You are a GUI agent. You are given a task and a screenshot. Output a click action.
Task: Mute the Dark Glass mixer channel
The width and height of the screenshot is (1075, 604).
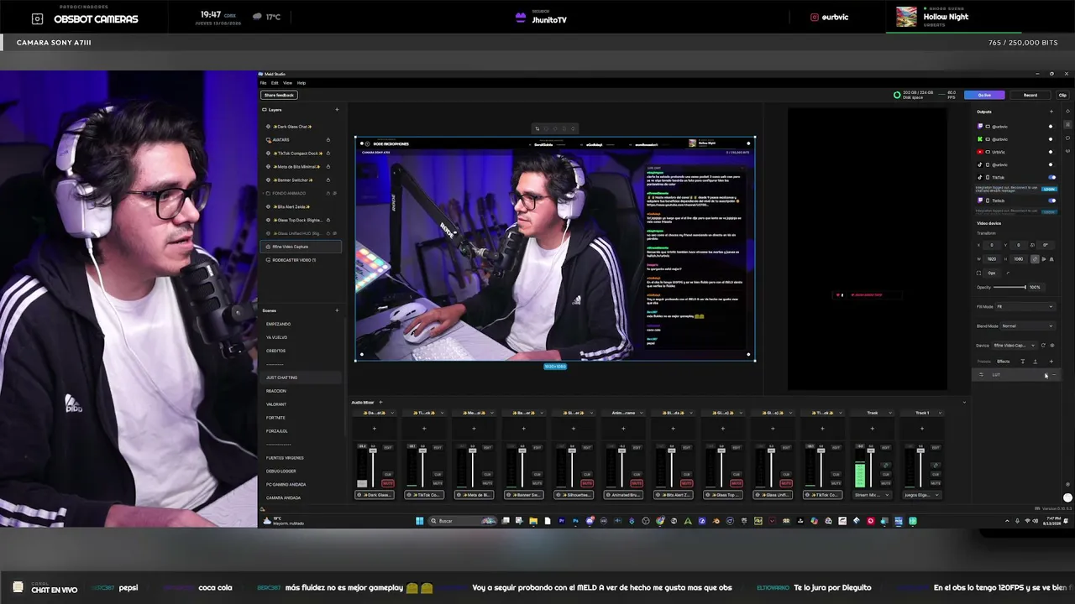coord(388,483)
